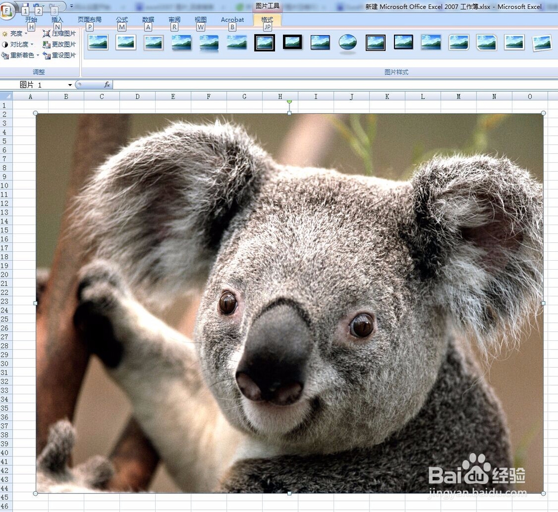Image resolution: width=558 pixels, height=512 pixels.
Task: Open the Insert Function (fx) button
Action: pos(106,85)
